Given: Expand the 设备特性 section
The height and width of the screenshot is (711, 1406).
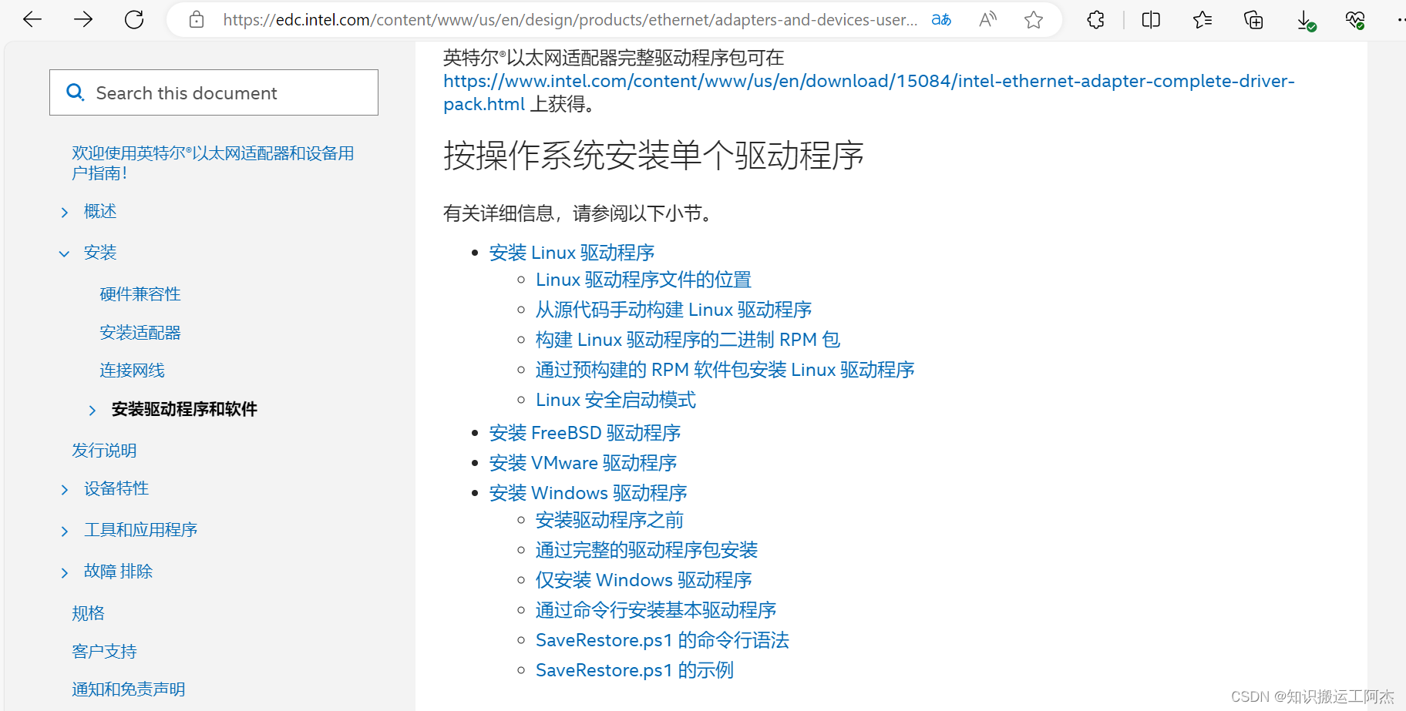Looking at the screenshot, I should [65, 489].
